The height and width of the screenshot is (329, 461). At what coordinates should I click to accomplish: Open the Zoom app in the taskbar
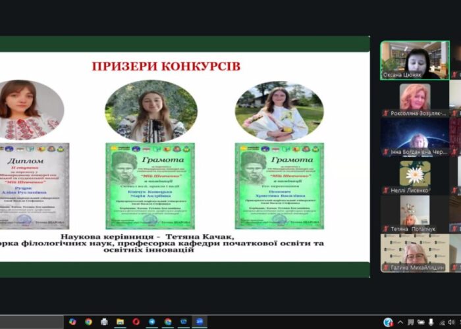200,322
